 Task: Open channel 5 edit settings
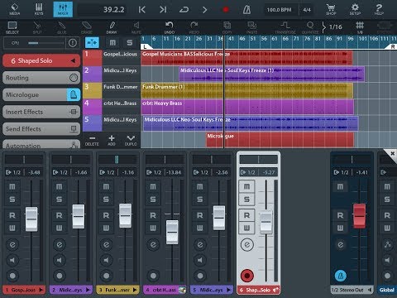(x=200, y=244)
